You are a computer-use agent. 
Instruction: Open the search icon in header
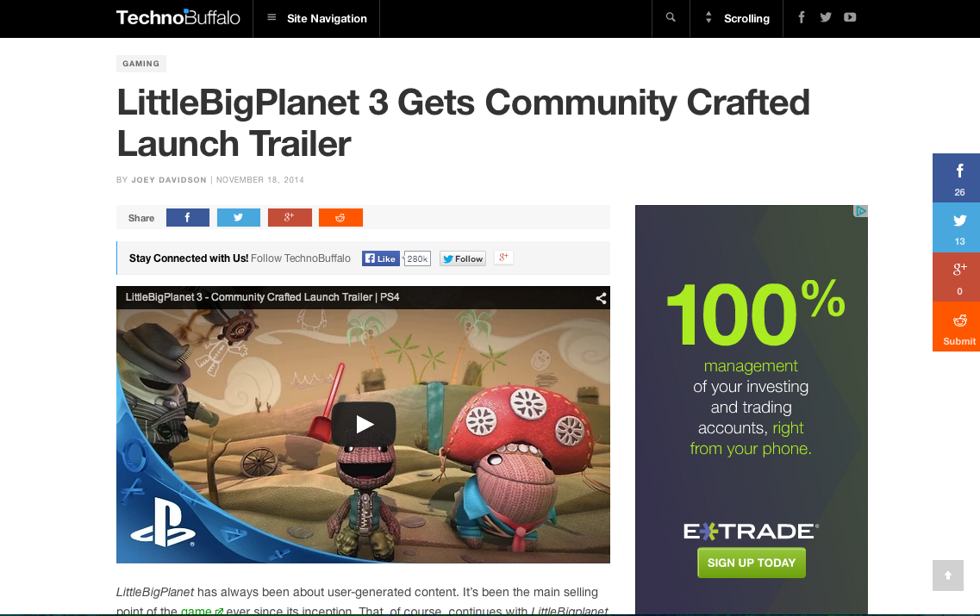click(671, 17)
